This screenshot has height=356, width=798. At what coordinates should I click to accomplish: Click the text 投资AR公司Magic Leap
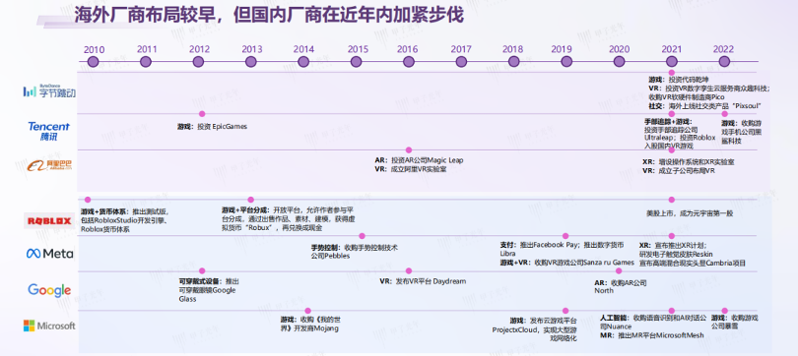[427, 160]
